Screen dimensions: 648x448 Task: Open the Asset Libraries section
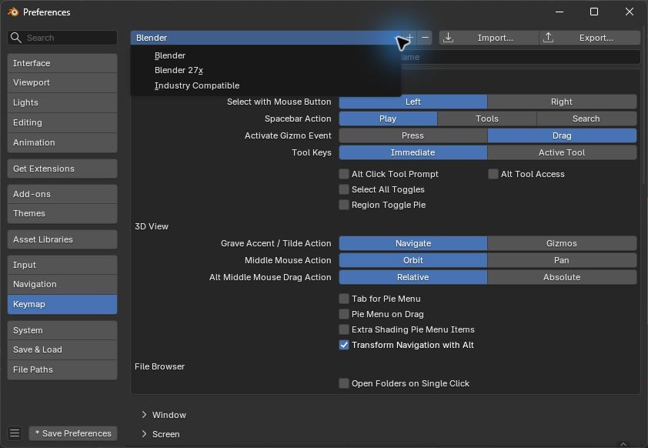pyautogui.click(x=62, y=239)
